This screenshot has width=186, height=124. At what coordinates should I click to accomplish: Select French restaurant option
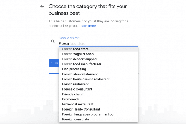(x=75, y=84)
